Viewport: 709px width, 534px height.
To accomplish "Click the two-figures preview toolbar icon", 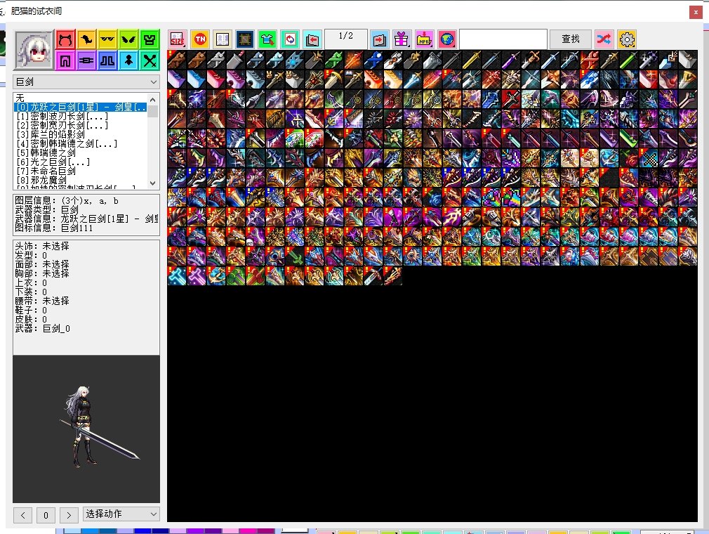I will (x=223, y=39).
